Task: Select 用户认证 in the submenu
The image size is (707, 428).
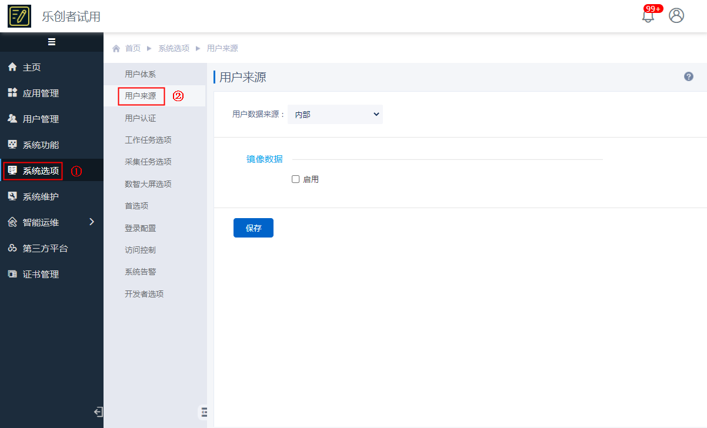Action: pyautogui.click(x=140, y=118)
